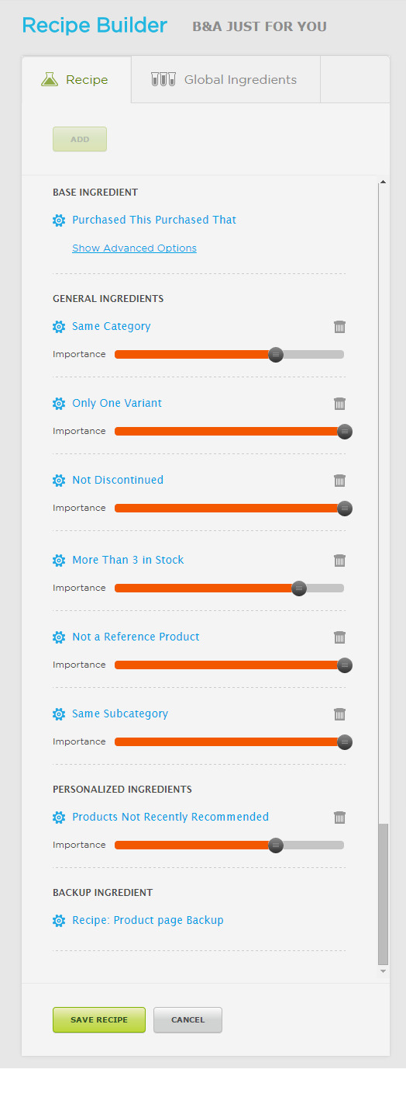406x1118 pixels.
Task: Open gear settings for More Than 3 in Stock
Action: point(59,561)
